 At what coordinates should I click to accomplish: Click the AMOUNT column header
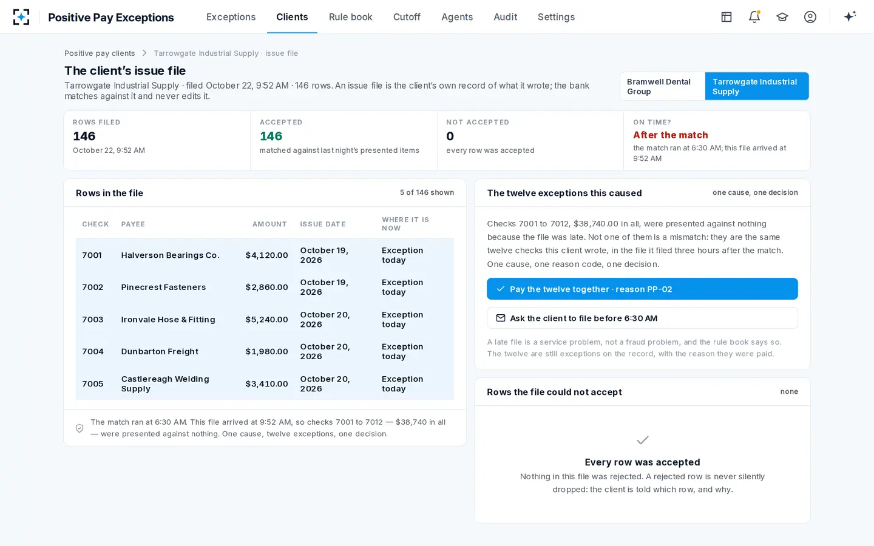269,224
